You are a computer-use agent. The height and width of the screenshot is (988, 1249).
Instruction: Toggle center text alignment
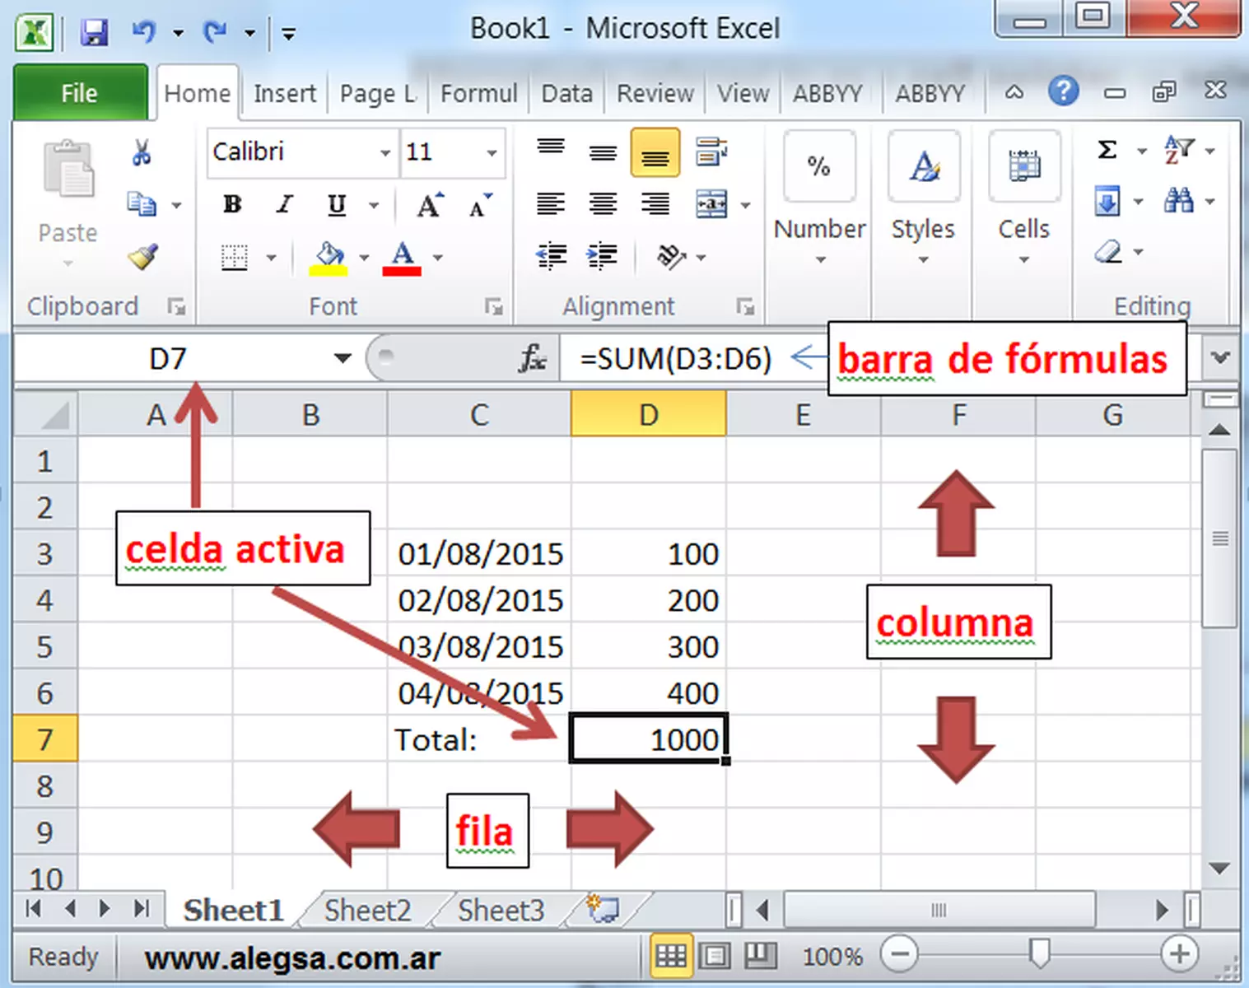tap(604, 204)
